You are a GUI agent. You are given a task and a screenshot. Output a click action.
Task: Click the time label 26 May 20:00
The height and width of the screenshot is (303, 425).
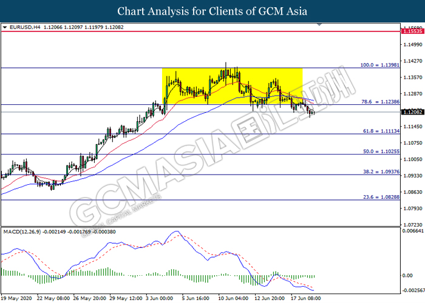(90, 298)
